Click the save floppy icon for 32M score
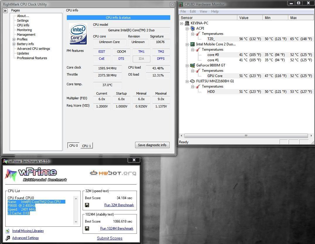This screenshot has width=315, height=244. tap(87, 205)
